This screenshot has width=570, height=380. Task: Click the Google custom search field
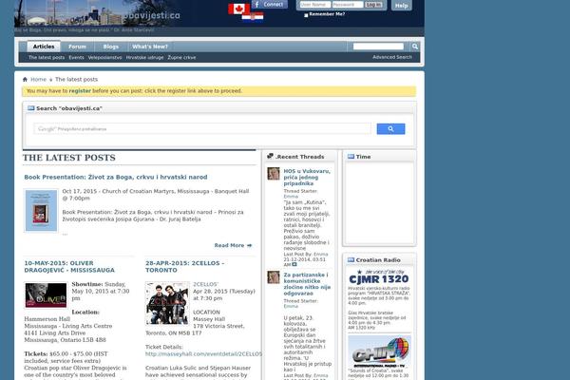202,129
